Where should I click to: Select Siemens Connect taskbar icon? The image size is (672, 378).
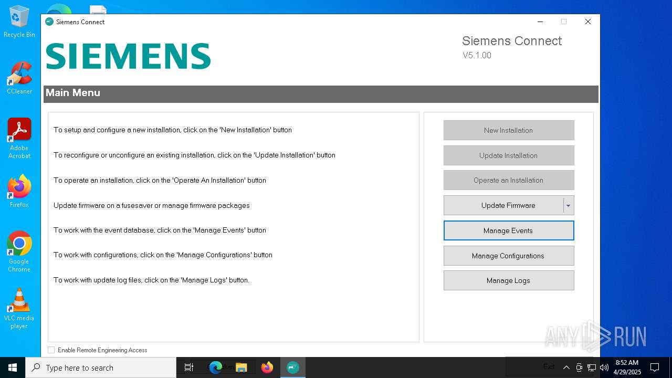coord(293,367)
